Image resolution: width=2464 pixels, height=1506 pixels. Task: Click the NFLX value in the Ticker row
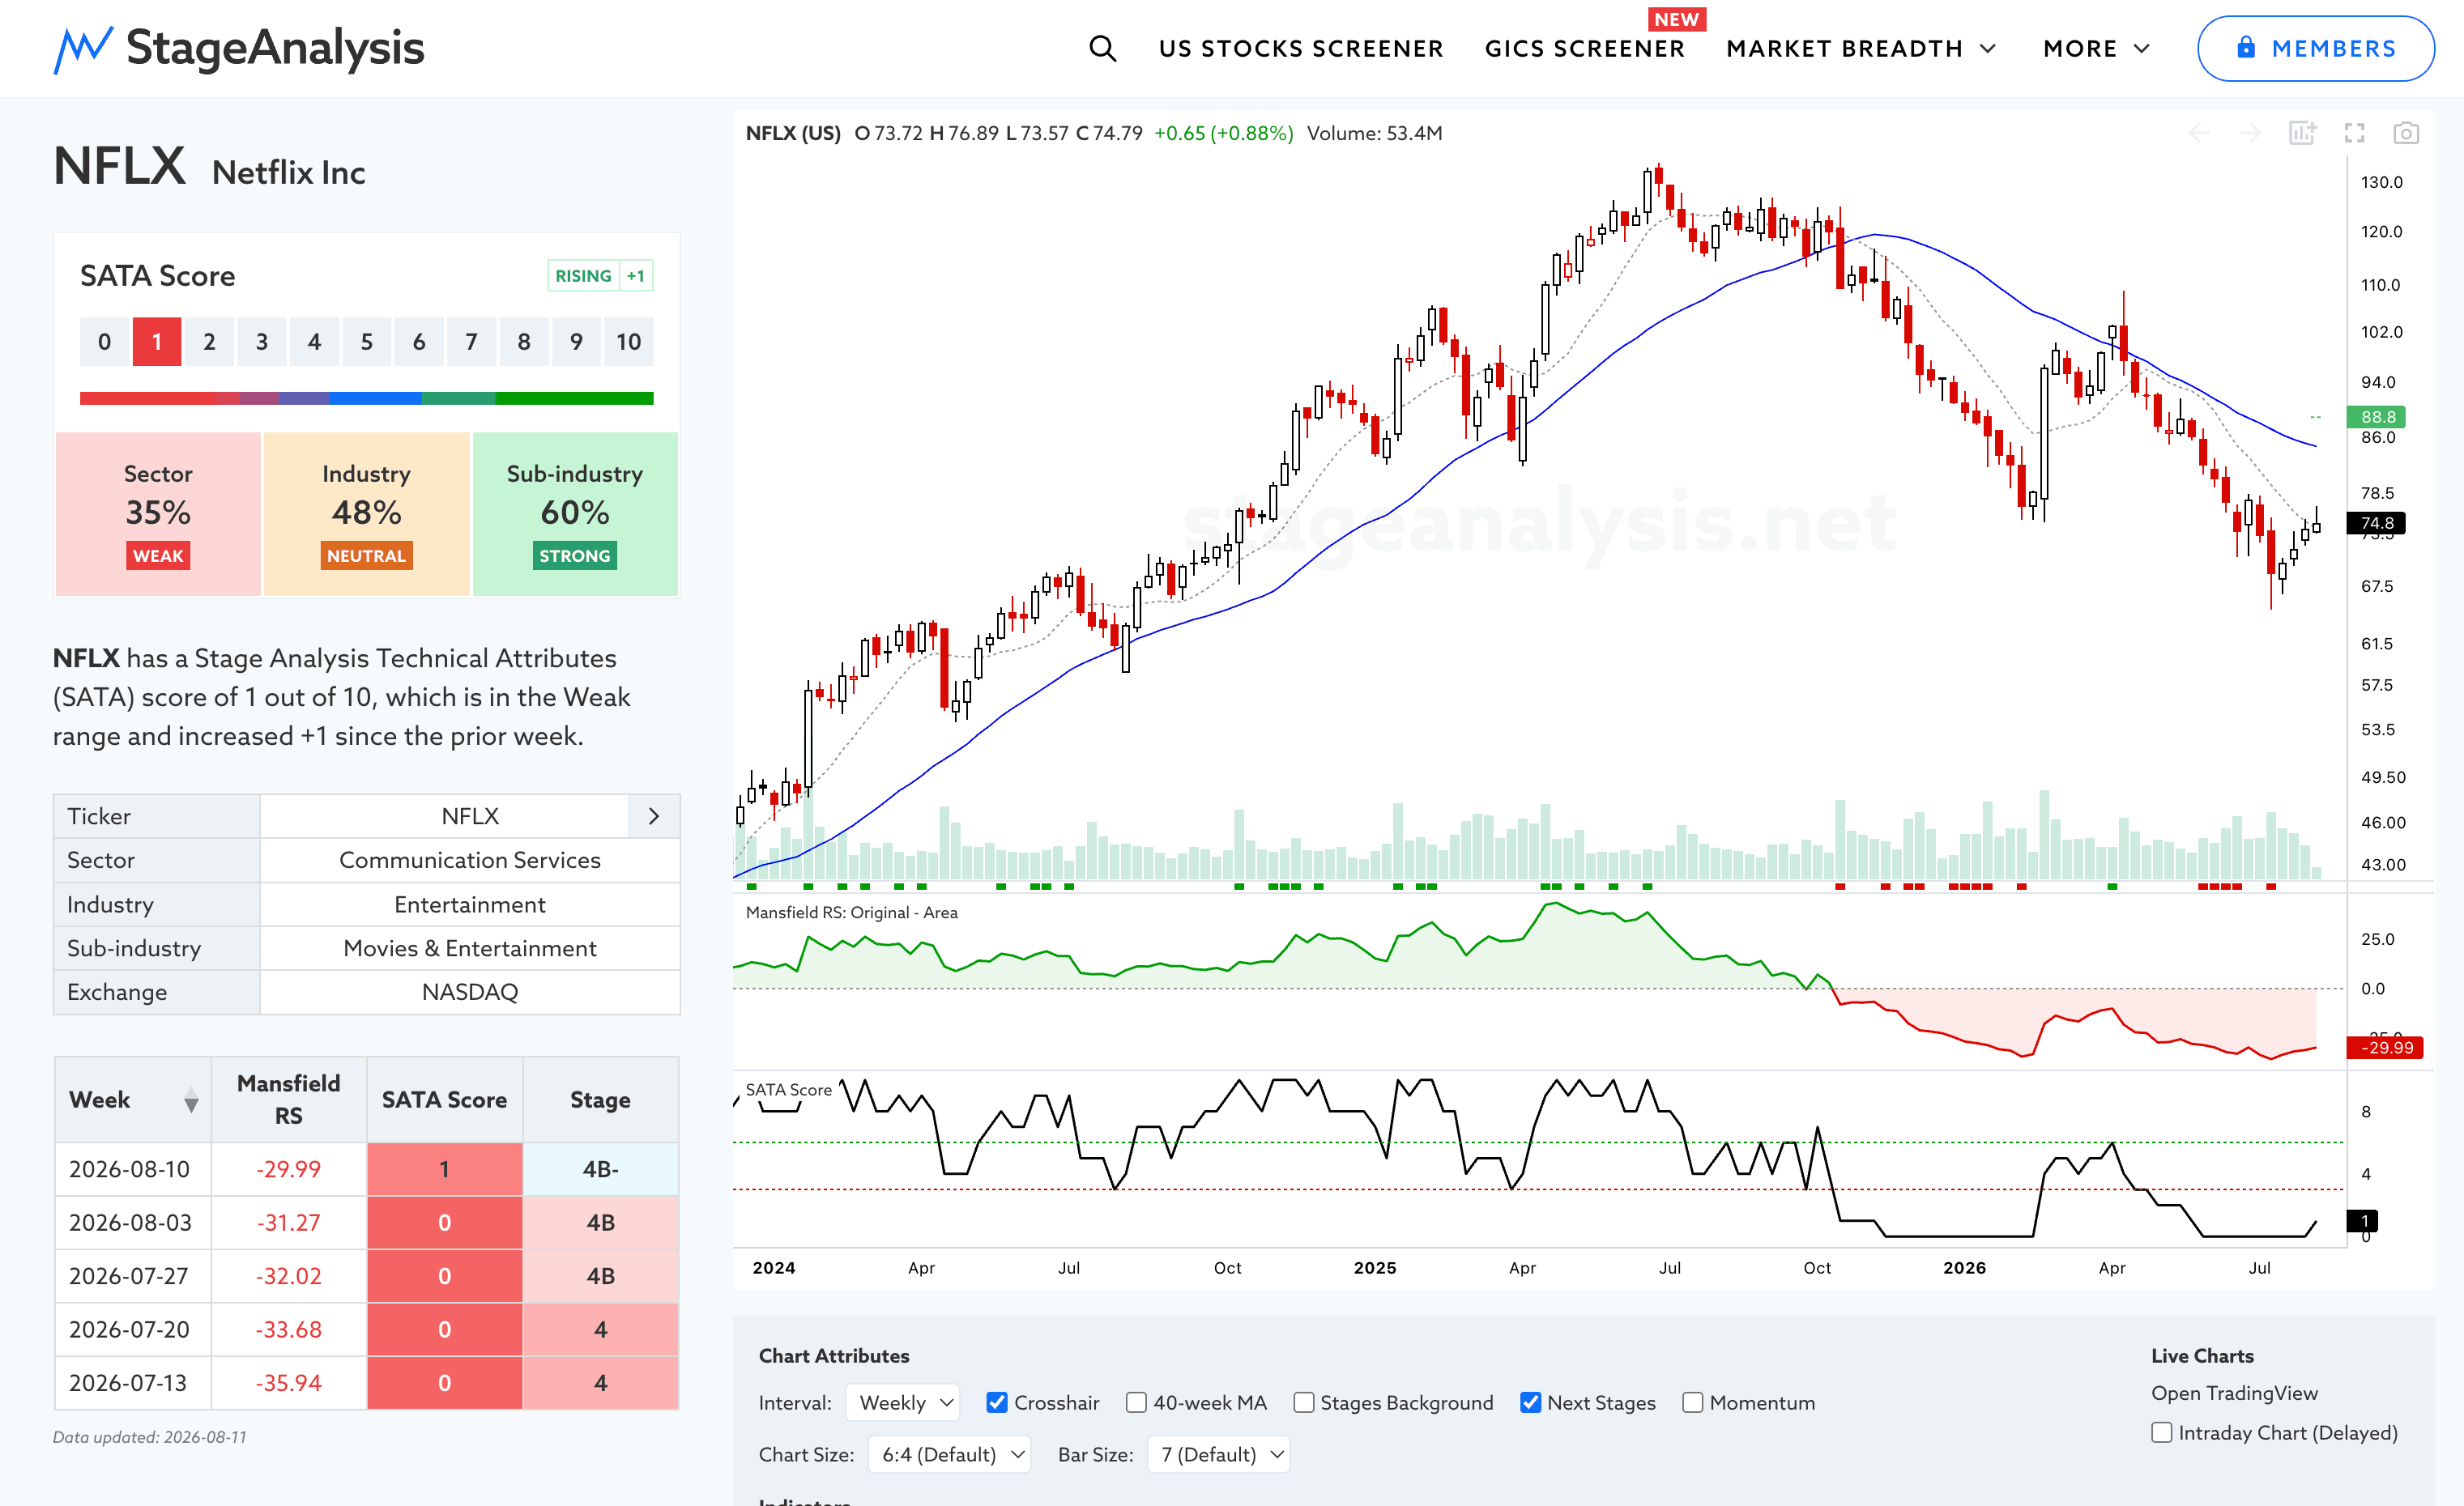(x=470, y=816)
